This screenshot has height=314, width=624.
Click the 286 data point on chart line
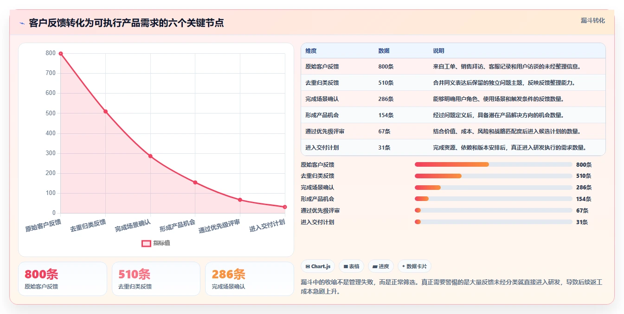point(150,156)
